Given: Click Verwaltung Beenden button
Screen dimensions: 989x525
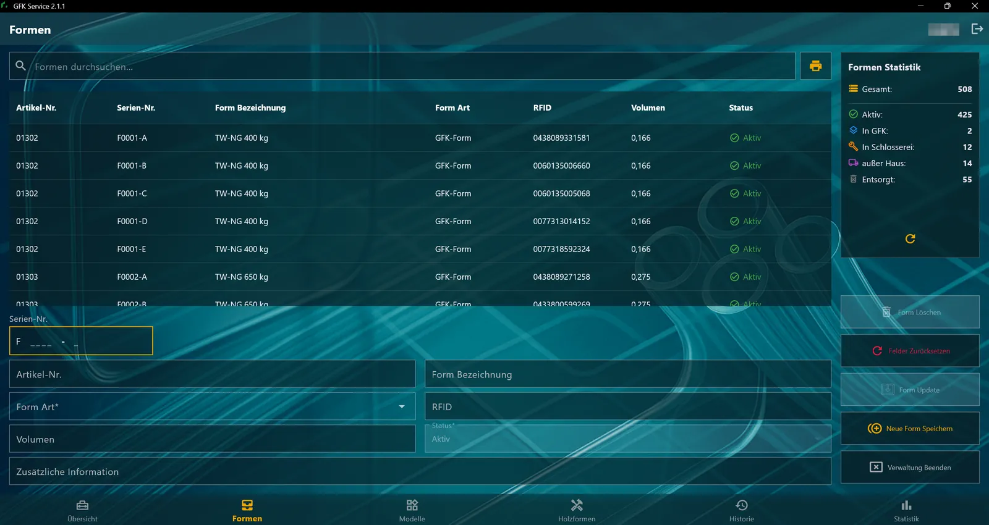Looking at the screenshot, I should pos(910,467).
